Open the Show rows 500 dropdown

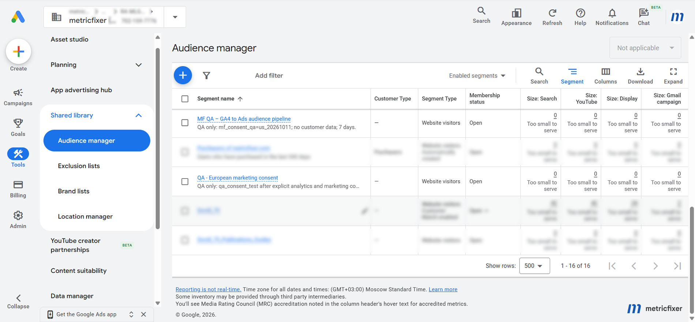pyautogui.click(x=534, y=266)
